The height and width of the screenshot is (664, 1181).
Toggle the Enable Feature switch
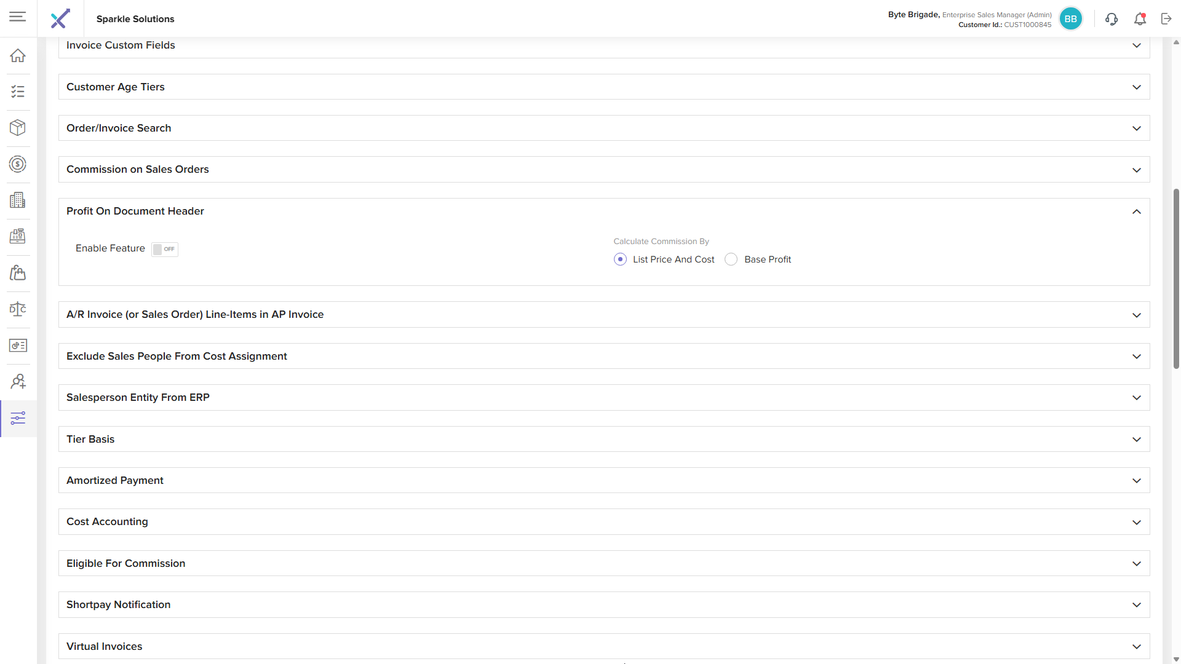[x=165, y=249]
